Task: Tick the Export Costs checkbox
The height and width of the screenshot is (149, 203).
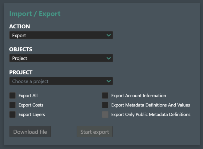Action: click(12, 105)
